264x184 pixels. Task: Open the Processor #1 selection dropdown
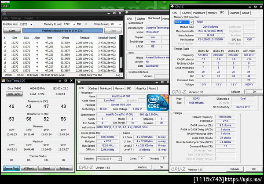[x=120, y=159]
